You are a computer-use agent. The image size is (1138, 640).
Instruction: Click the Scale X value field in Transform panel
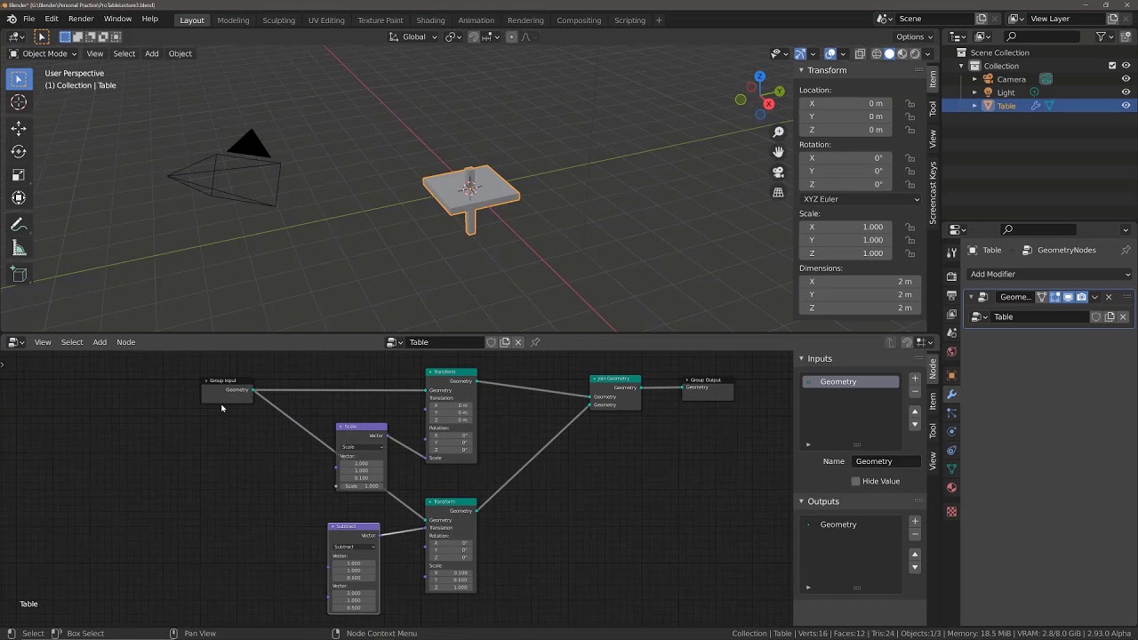pos(845,227)
